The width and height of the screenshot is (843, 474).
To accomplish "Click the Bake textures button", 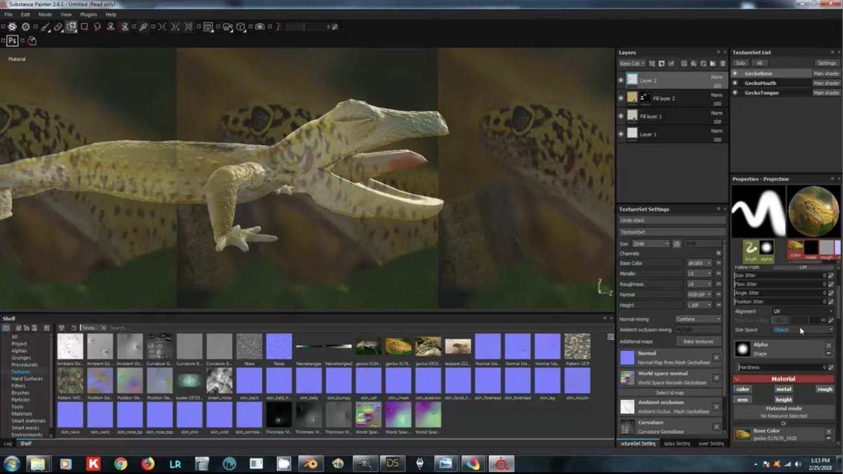I will 698,341.
